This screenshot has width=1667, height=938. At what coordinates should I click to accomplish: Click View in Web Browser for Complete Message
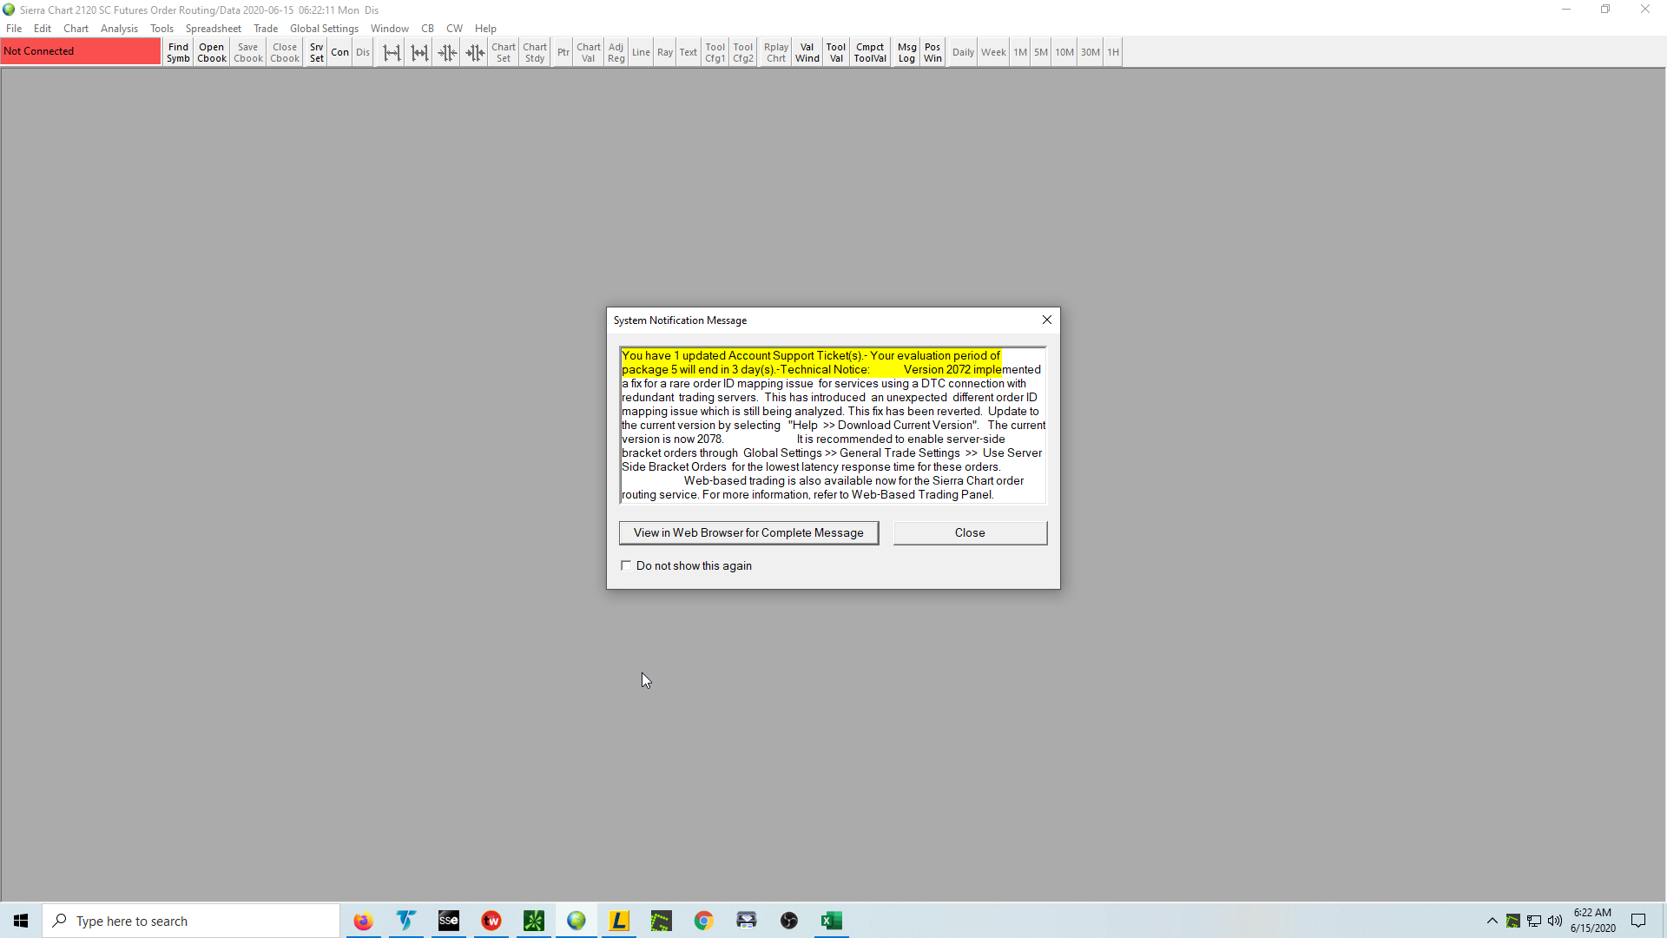pyautogui.click(x=748, y=532)
